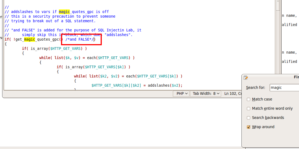The height and width of the screenshot is (149, 299).
Task: Enable the Match case checkbox
Action: click(249, 99)
